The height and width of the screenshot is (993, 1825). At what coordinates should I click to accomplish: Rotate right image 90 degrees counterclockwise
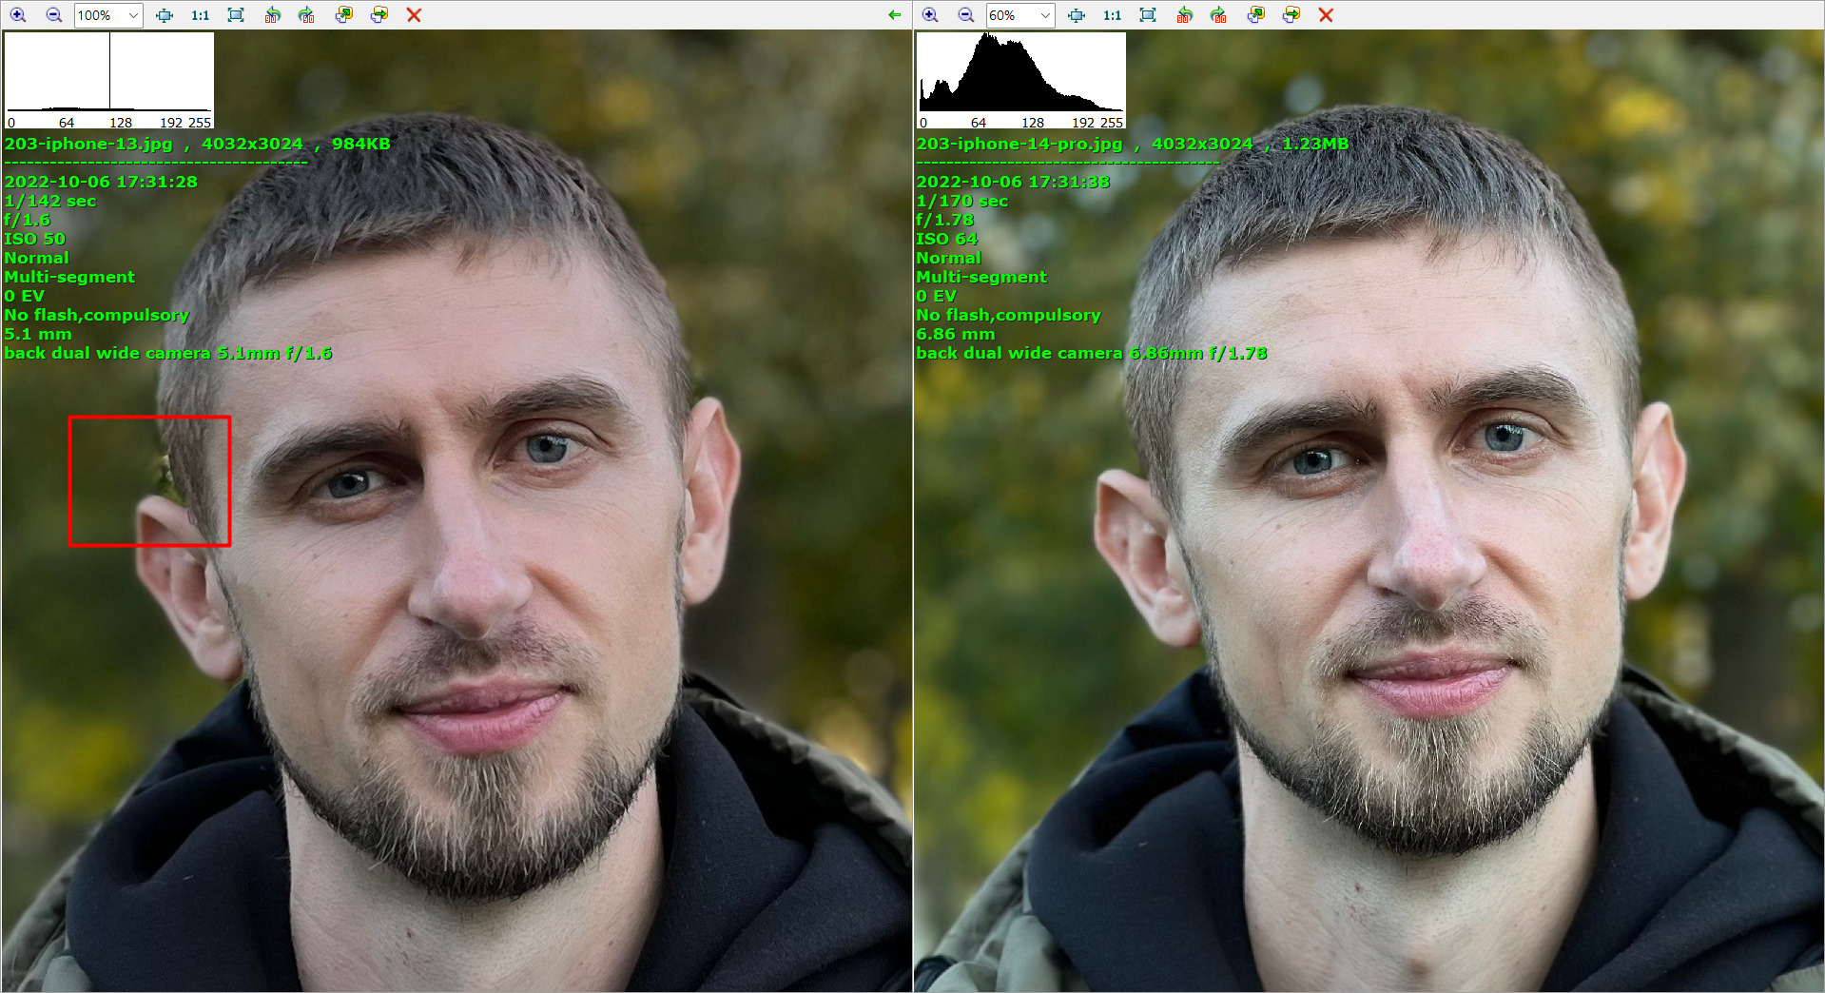pyautogui.click(x=1184, y=15)
